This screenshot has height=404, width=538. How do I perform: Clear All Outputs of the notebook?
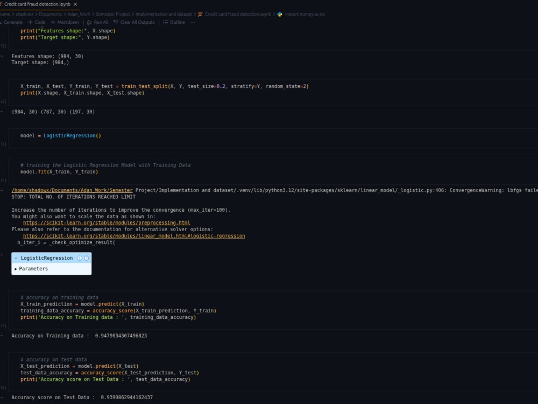(x=134, y=22)
